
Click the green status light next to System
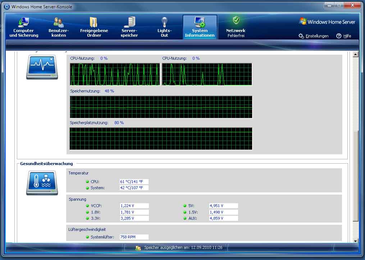tap(87, 188)
